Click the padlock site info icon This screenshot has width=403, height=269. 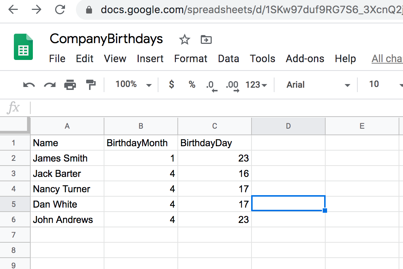coord(89,10)
